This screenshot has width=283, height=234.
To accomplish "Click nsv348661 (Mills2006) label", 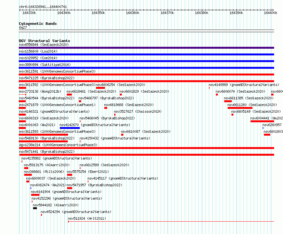I will [x=44, y=172].
